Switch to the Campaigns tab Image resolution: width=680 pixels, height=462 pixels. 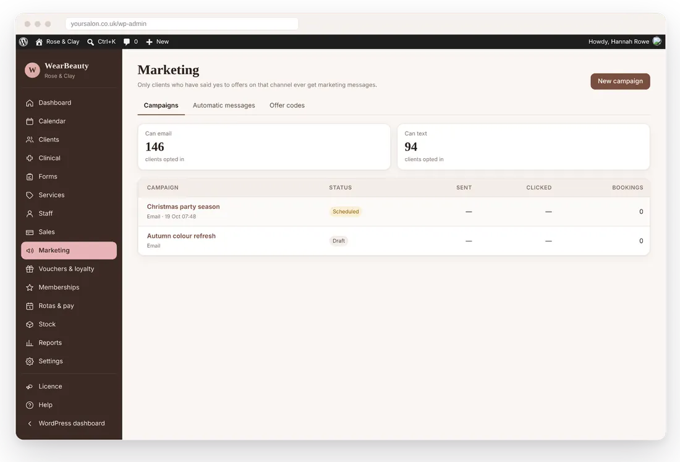[x=161, y=106]
